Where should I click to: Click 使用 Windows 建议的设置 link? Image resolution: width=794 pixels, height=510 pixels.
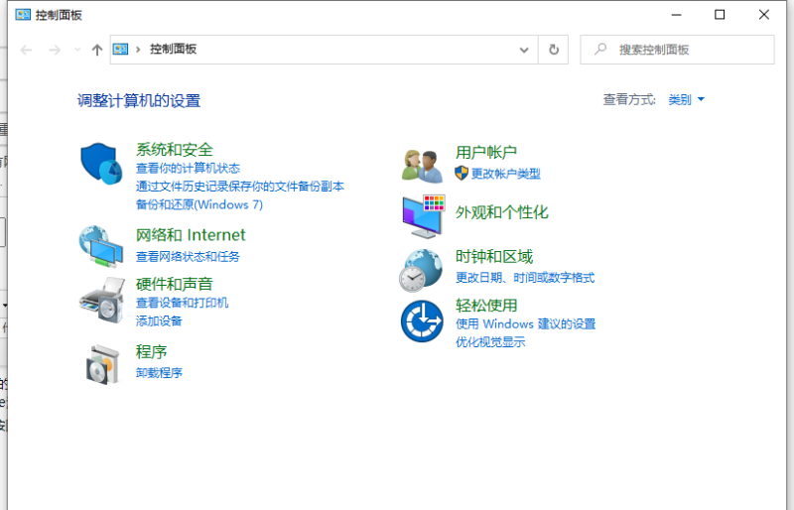(526, 324)
